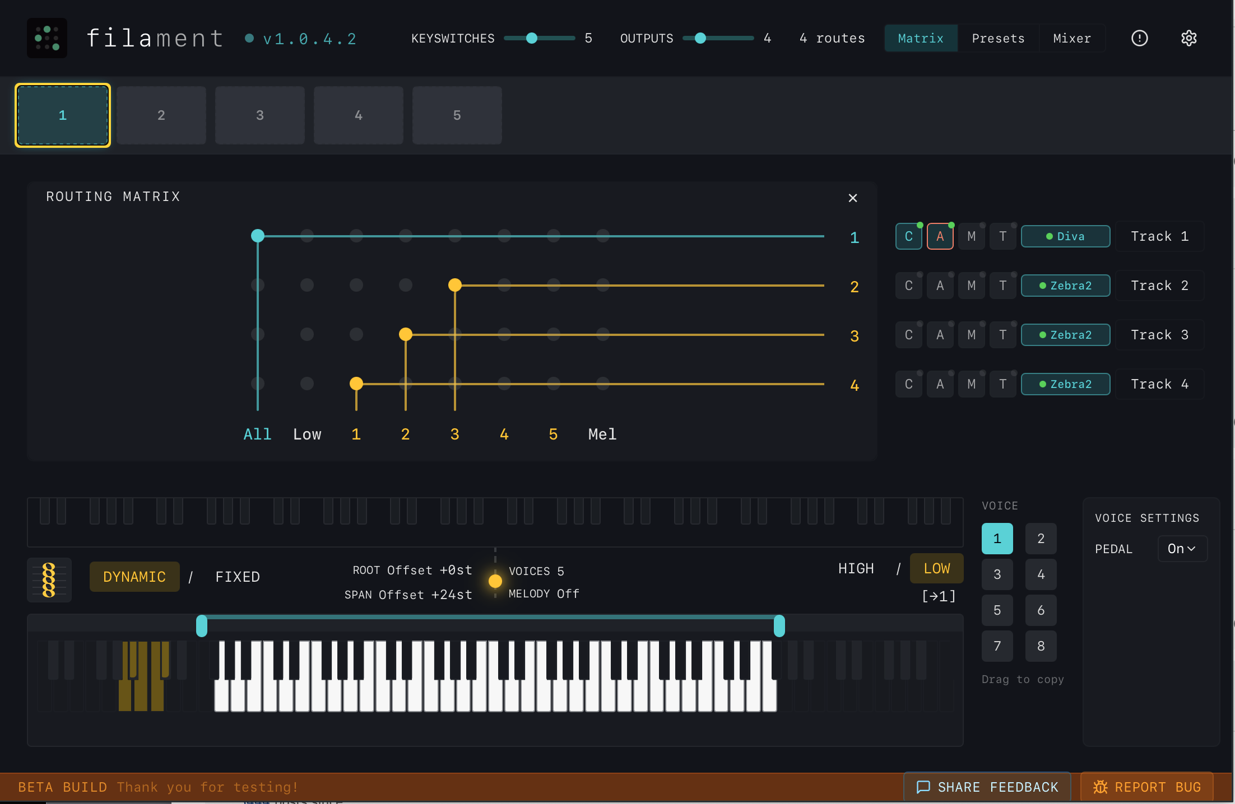Select keyswitch slot 5

pos(457,115)
